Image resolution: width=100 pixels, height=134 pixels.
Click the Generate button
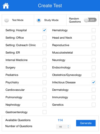coord(86,123)
